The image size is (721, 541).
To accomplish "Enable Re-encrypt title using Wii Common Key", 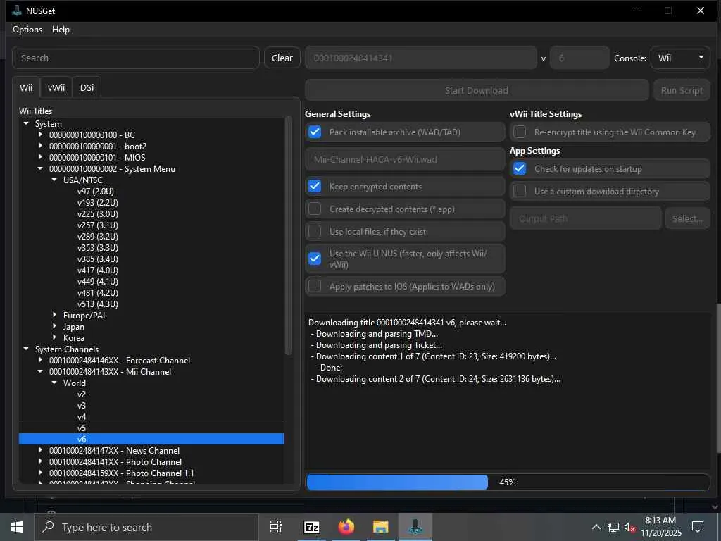I will click(520, 132).
